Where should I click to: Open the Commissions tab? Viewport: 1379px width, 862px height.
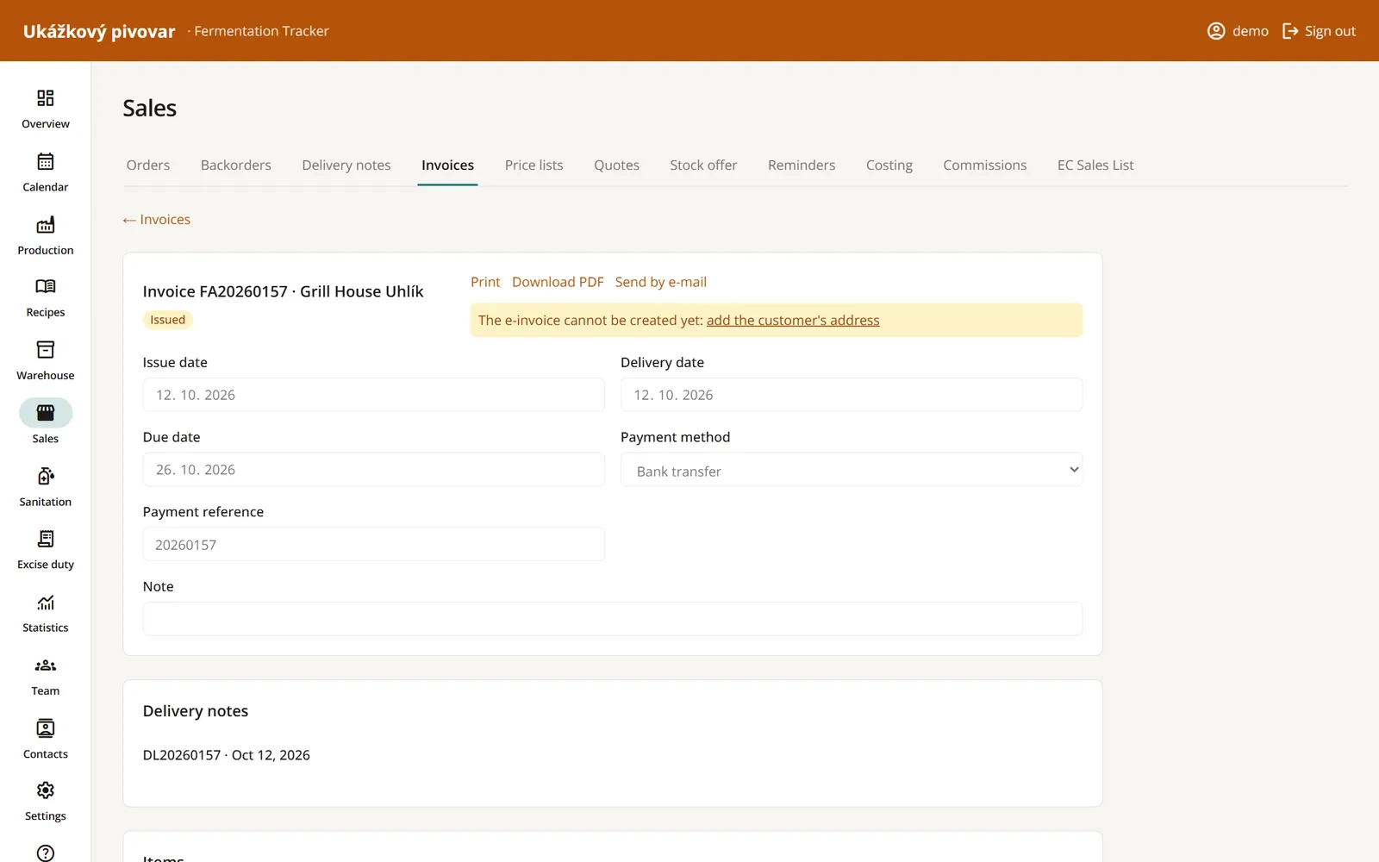tap(985, 166)
